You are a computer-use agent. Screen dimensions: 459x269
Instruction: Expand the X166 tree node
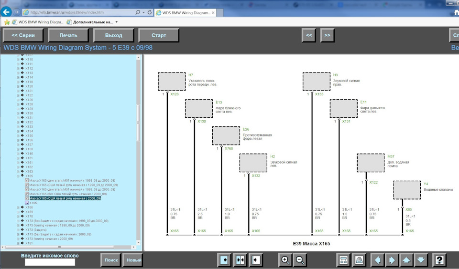18,207
